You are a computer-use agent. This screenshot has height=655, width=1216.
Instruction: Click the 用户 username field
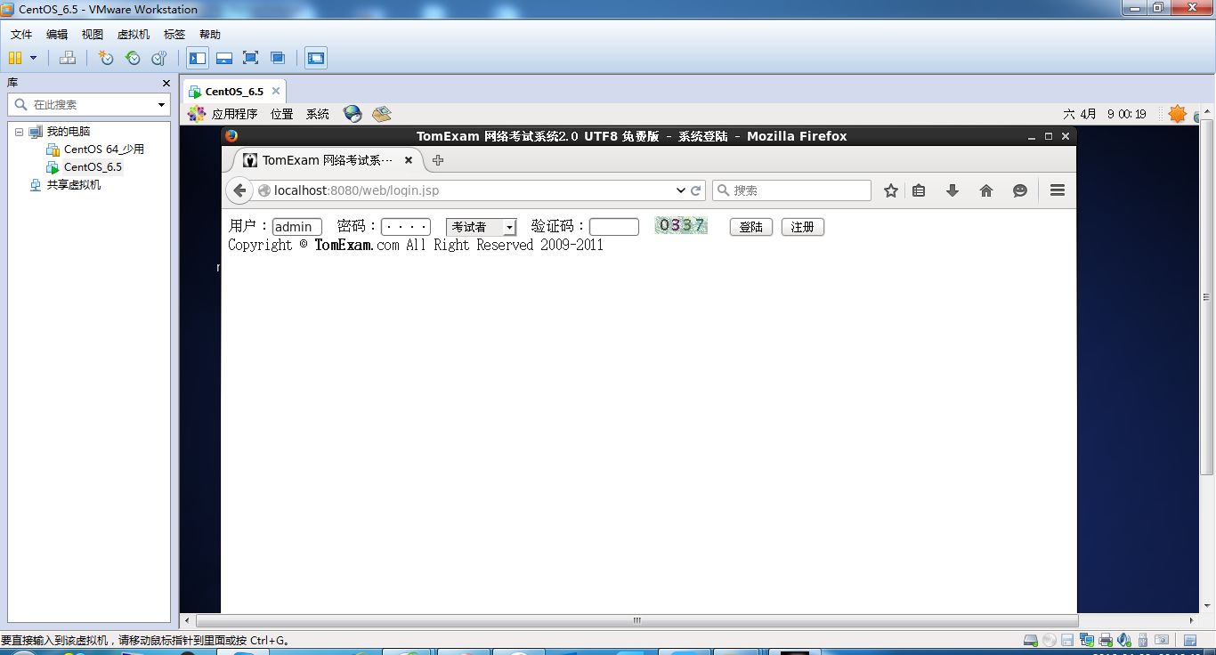coord(296,227)
